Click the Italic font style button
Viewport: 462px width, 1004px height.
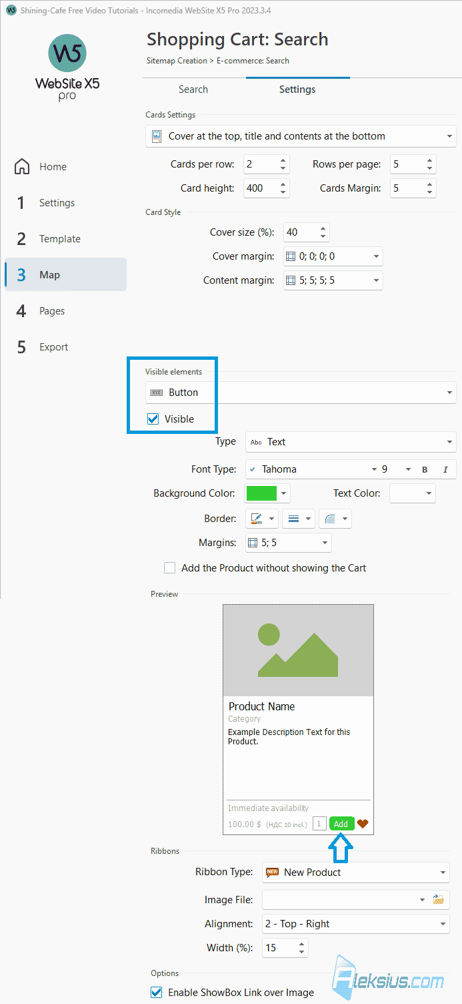[445, 469]
